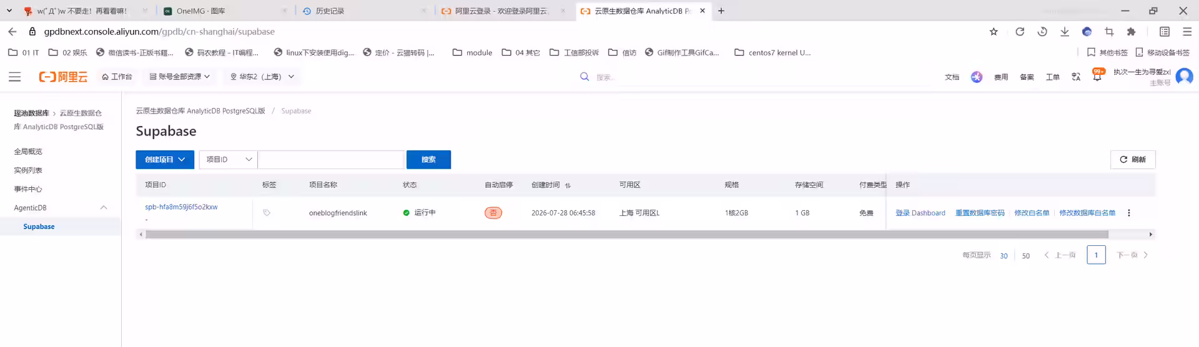The height and width of the screenshot is (347, 1199).
Task: Click the crop screenshot icon
Action: pyautogui.click(x=1109, y=31)
